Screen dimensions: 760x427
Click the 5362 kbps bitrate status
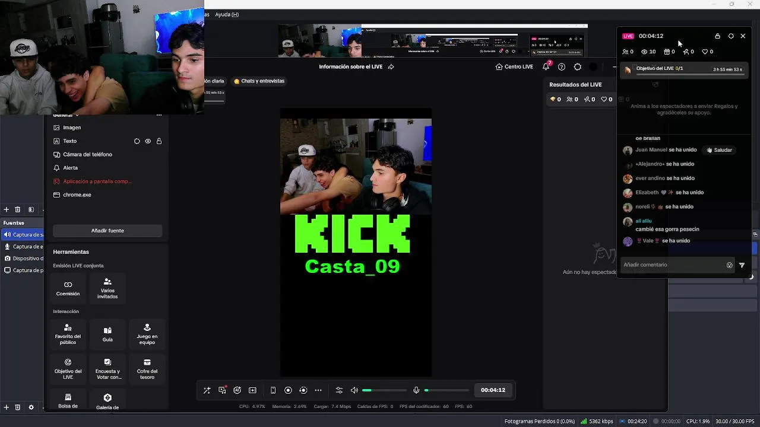pos(597,421)
